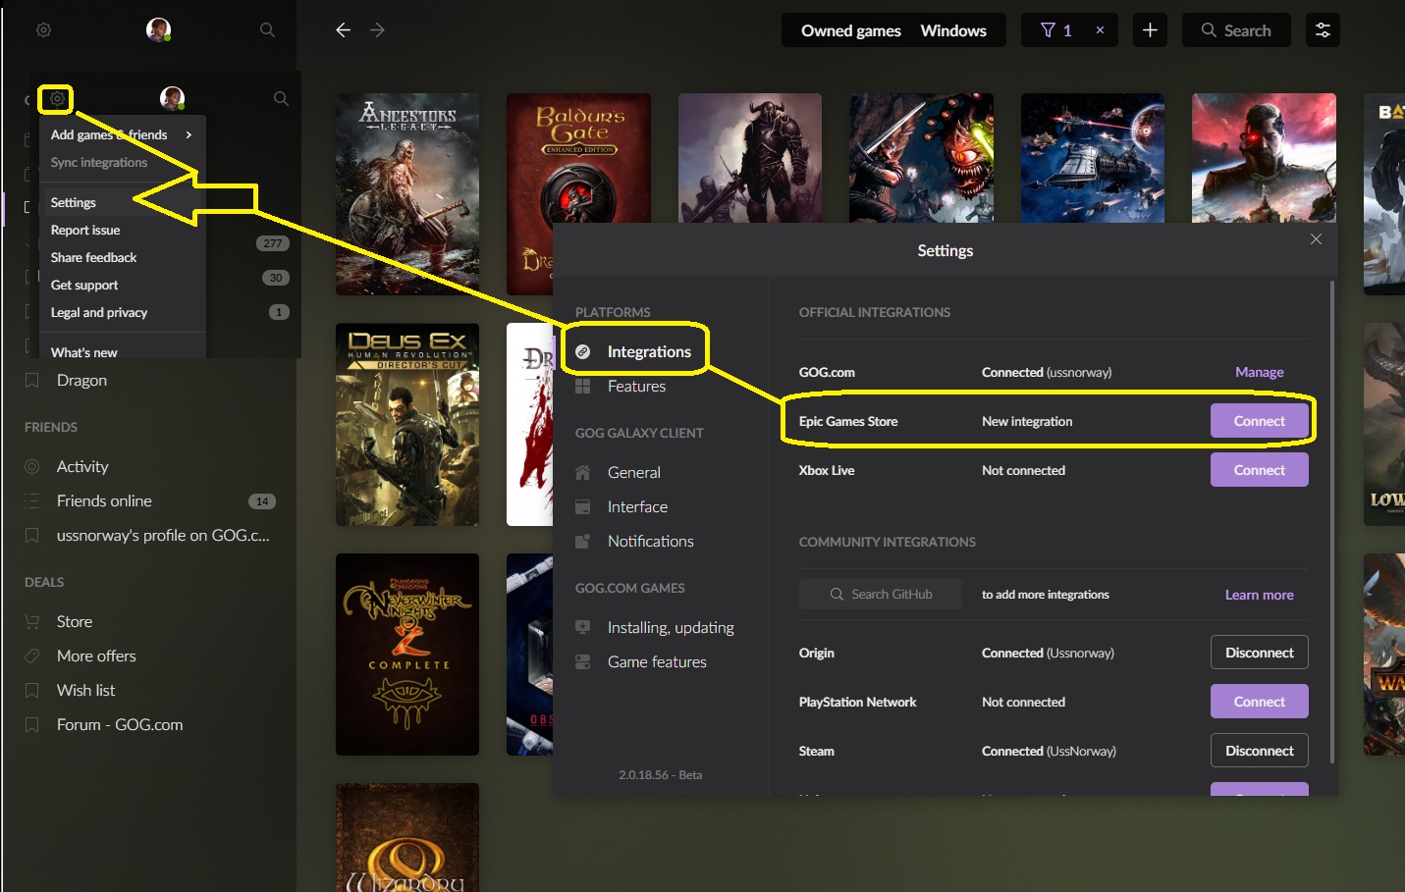Open the General settings tab
The height and width of the screenshot is (892, 1405).
[x=634, y=473]
